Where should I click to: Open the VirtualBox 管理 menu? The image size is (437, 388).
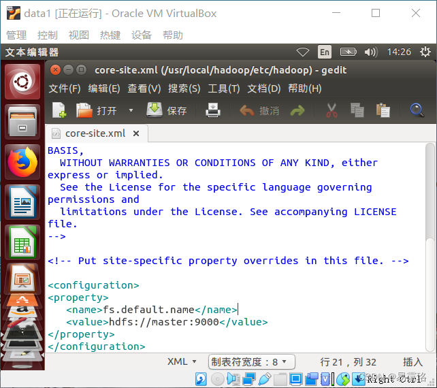[x=16, y=35]
